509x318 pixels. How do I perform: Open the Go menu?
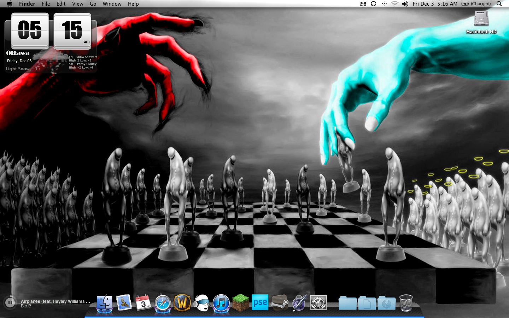(93, 4)
